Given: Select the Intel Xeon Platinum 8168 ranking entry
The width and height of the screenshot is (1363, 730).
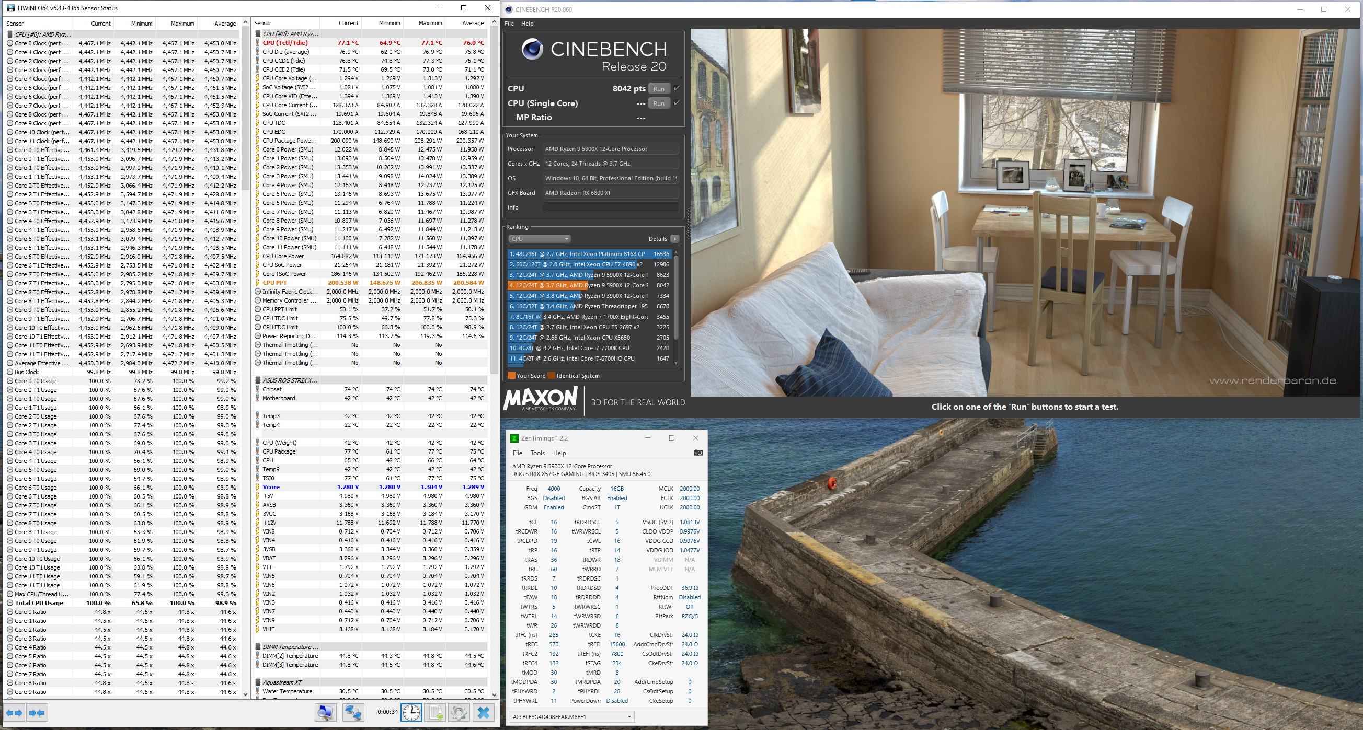Looking at the screenshot, I should [589, 254].
